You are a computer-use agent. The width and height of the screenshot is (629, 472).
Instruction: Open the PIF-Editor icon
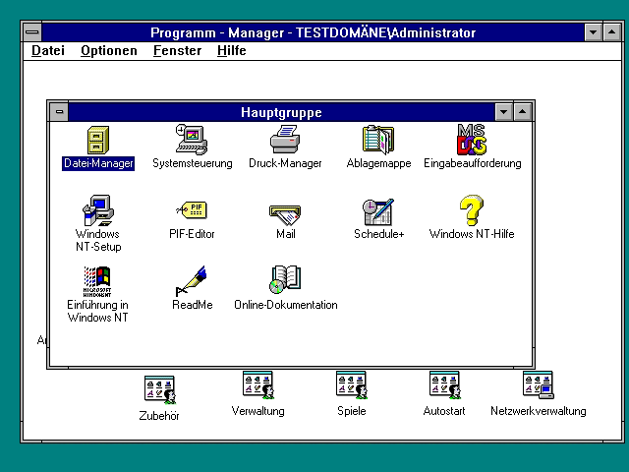192,210
